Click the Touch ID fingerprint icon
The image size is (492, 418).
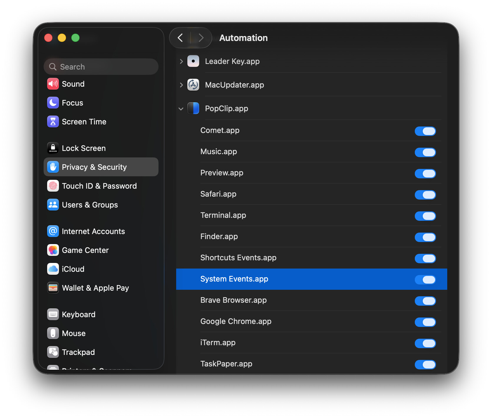point(53,186)
